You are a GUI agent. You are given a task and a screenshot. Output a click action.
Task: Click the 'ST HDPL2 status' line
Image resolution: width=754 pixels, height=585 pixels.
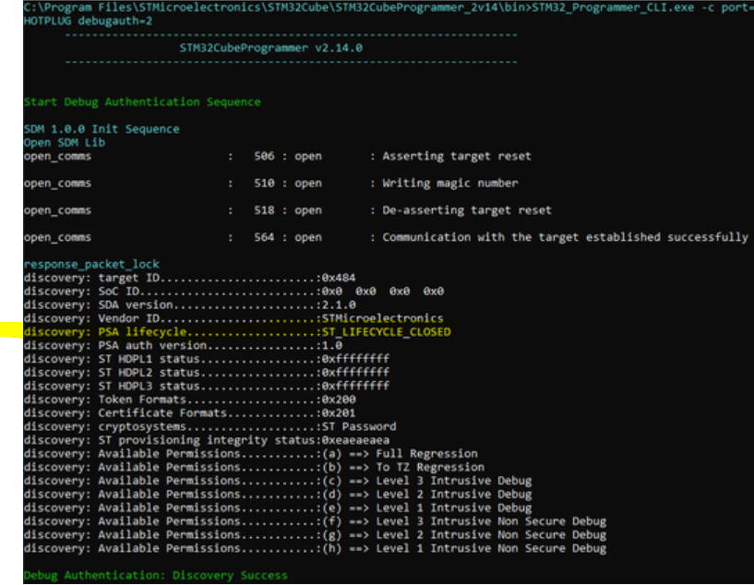coord(207,372)
